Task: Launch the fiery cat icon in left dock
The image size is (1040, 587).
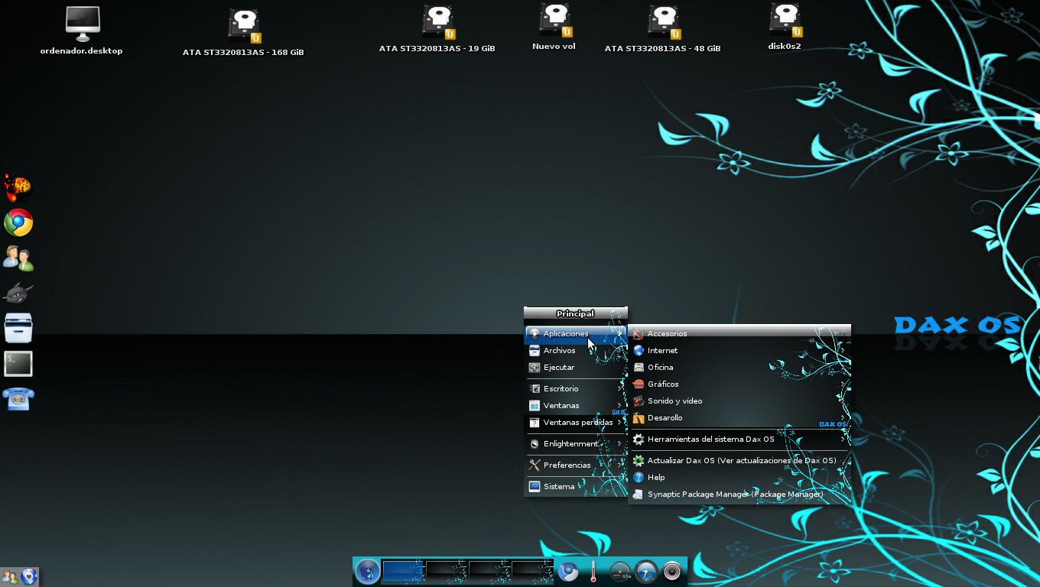Action: tap(18, 186)
